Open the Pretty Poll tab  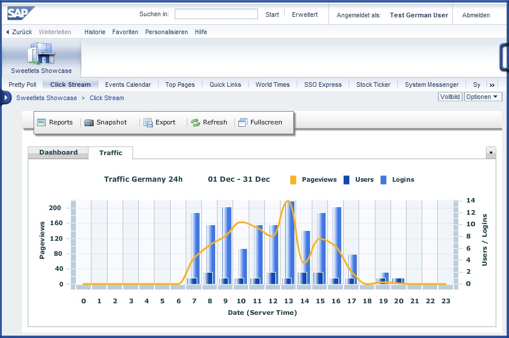pos(23,84)
